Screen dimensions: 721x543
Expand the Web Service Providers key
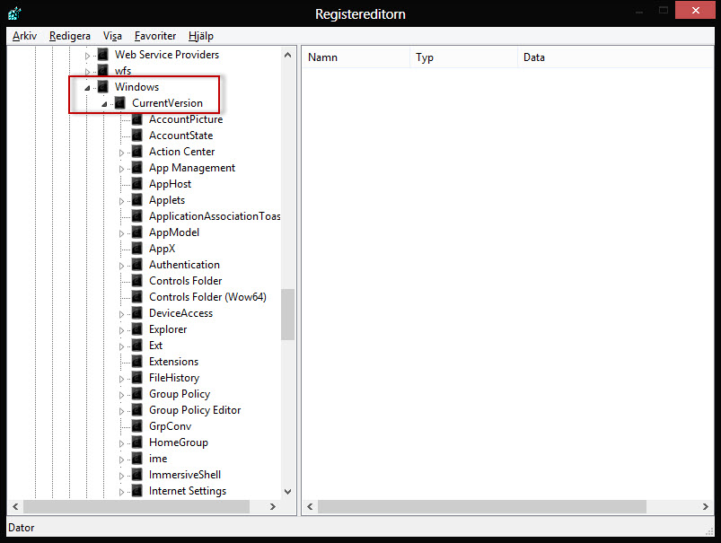(x=87, y=56)
